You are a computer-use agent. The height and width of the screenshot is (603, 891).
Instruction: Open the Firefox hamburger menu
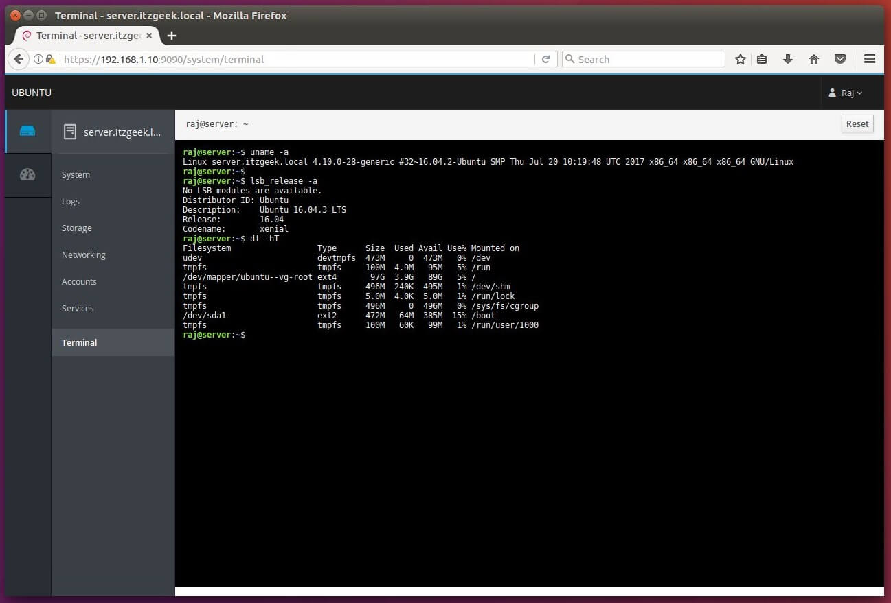click(869, 59)
